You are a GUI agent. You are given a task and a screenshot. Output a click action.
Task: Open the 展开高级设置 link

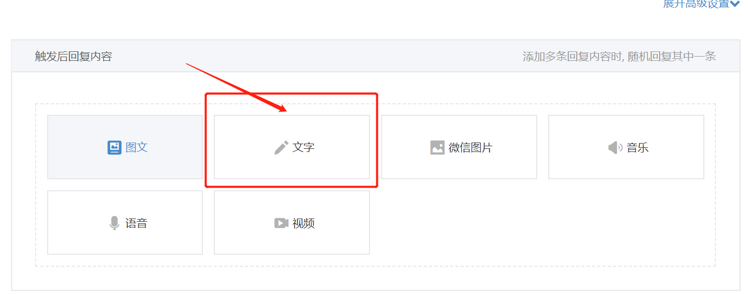[696, 4]
